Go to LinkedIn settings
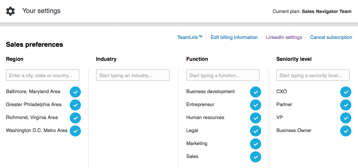The height and width of the screenshot is (168, 358). pyautogui.click(x=284, y=37)
